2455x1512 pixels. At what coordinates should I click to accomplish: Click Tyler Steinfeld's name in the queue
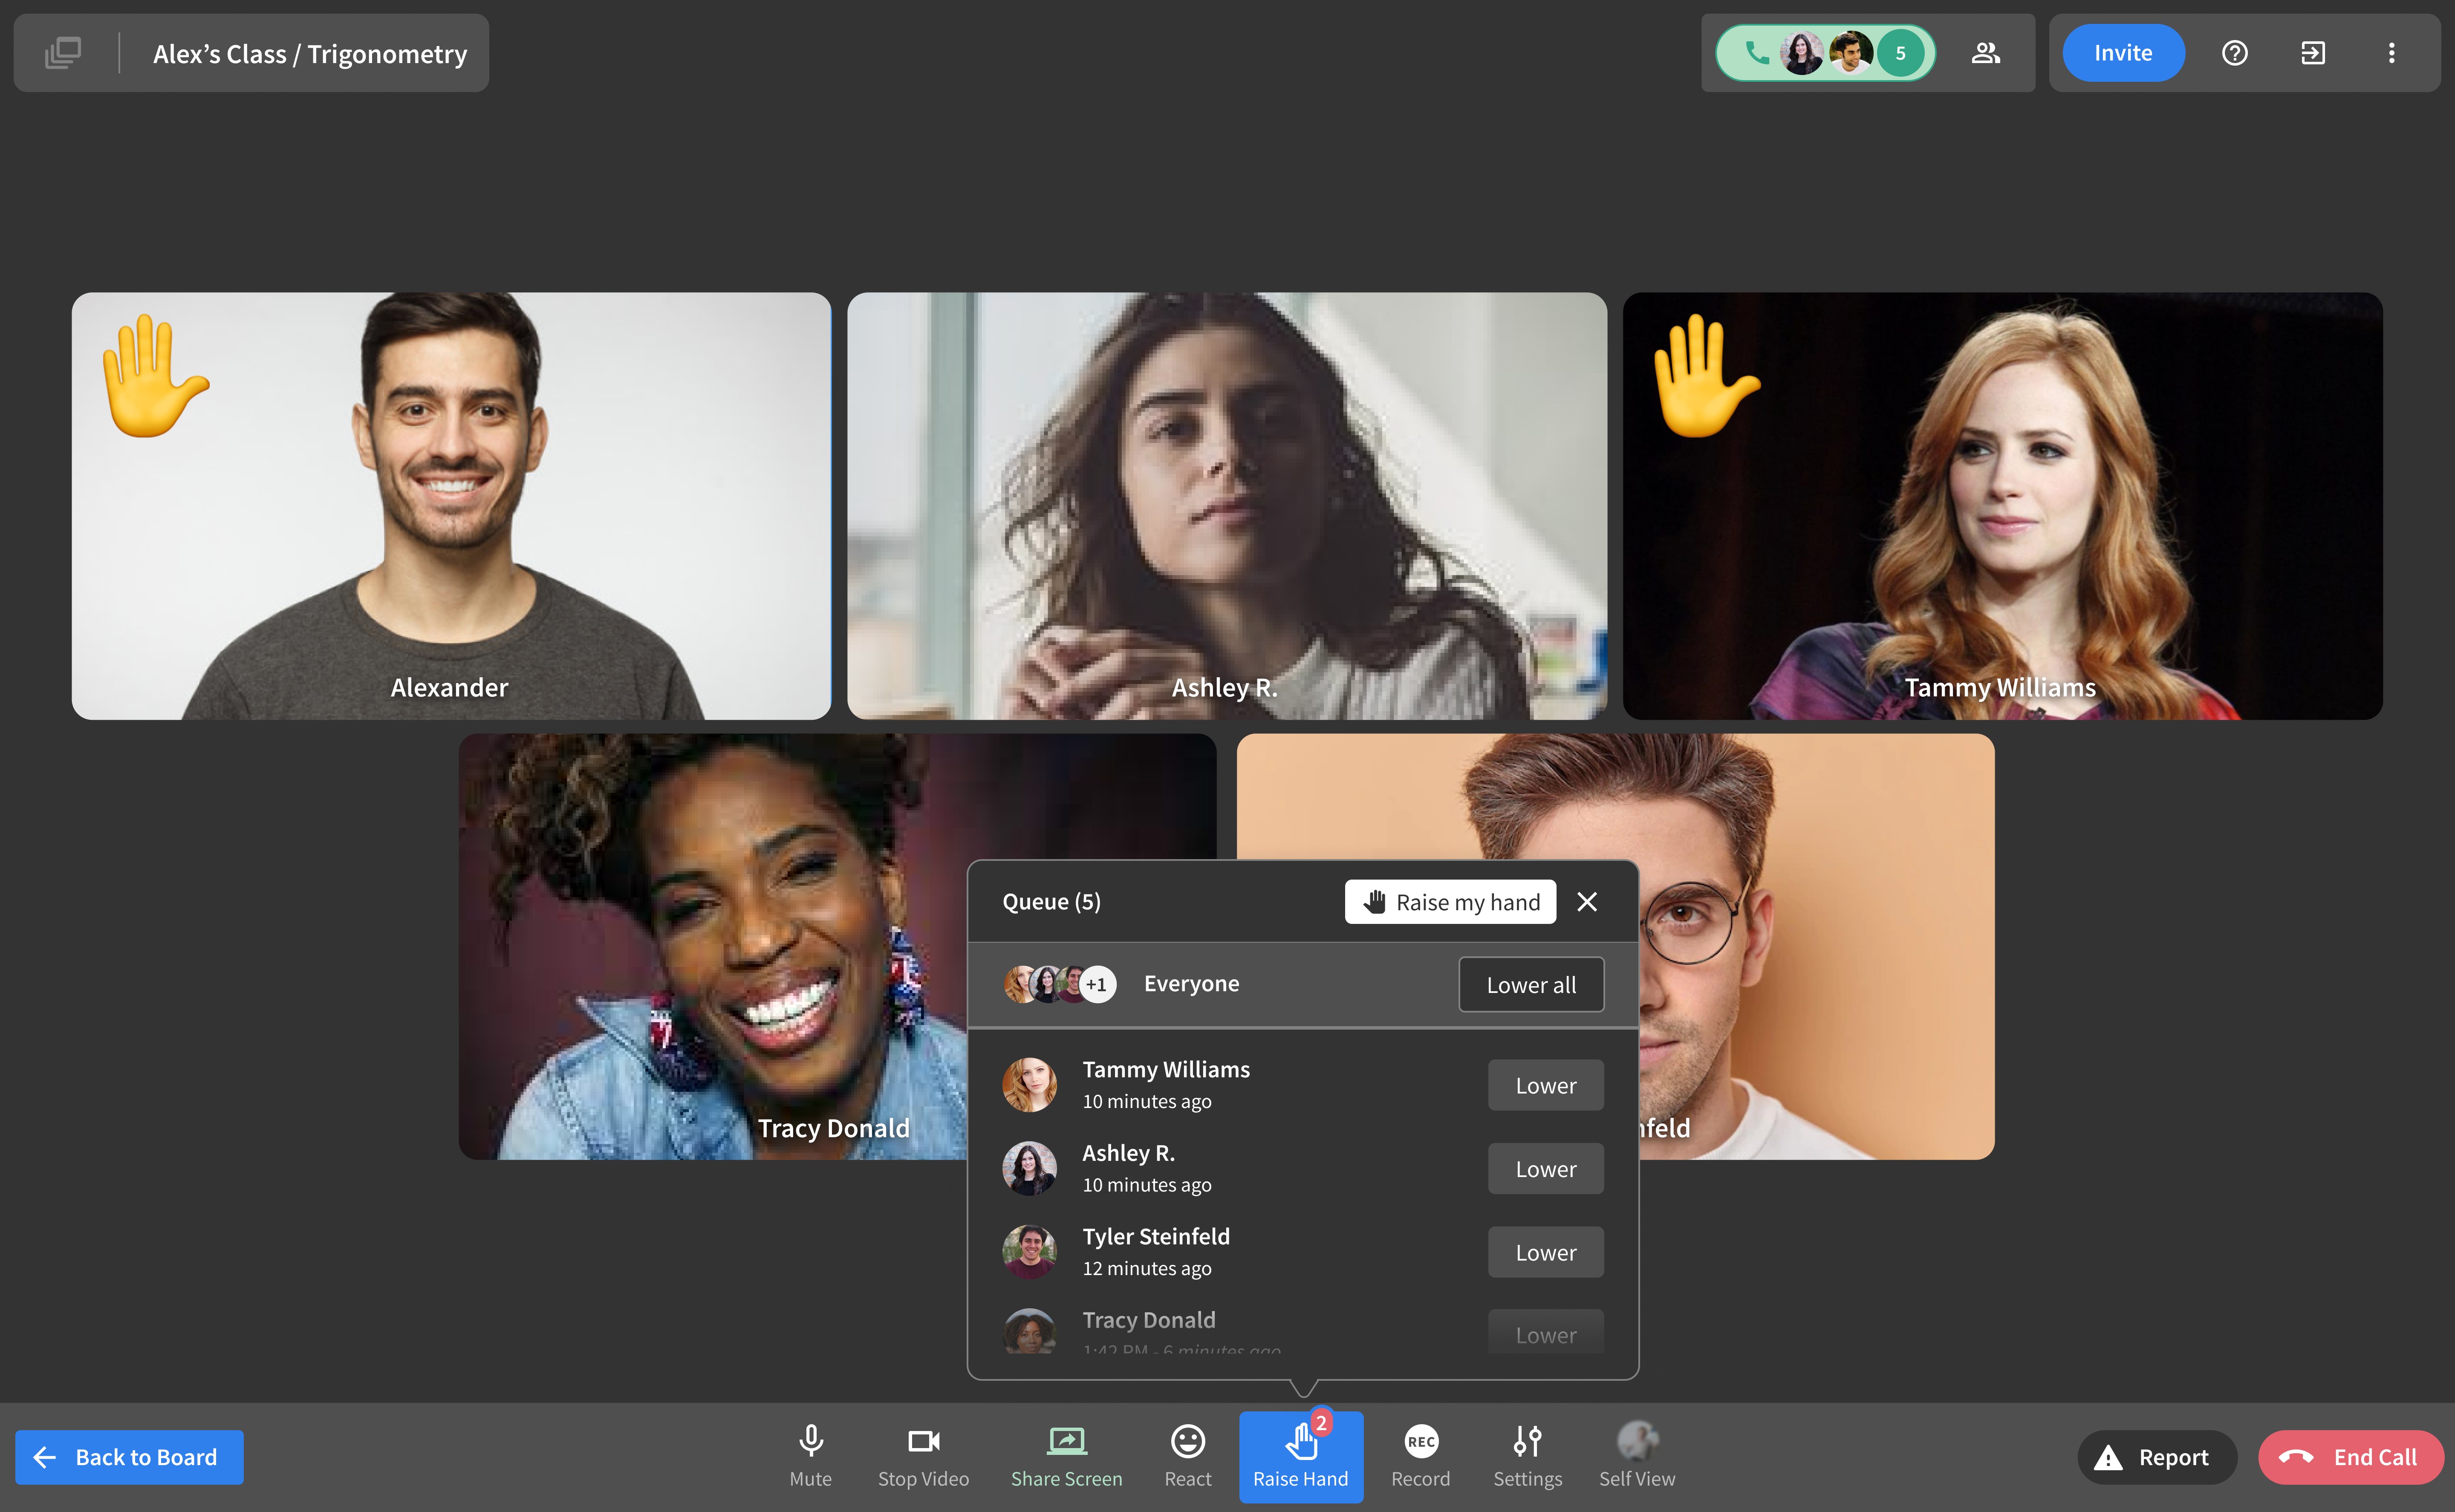point(1156,1237)
